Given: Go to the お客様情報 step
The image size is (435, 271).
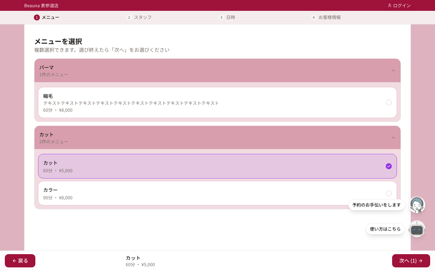Looking at the screenshot, I should pos(330,17).
